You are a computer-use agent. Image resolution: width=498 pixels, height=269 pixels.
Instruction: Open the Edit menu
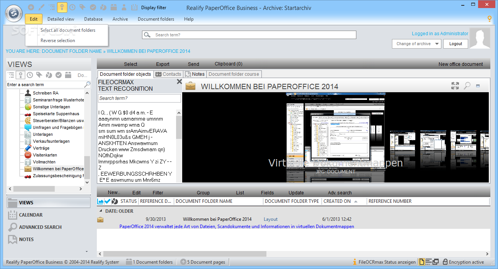[x=34, y=19]
